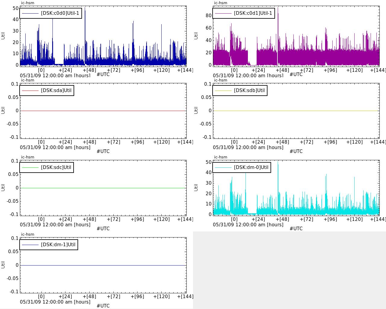Click the [0] tick under the dm-1 chart
The width and height of the screenshot is (386, 309).
(x=41, y=296)
